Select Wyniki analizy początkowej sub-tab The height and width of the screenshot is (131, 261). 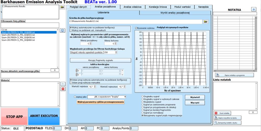[175, 13]
